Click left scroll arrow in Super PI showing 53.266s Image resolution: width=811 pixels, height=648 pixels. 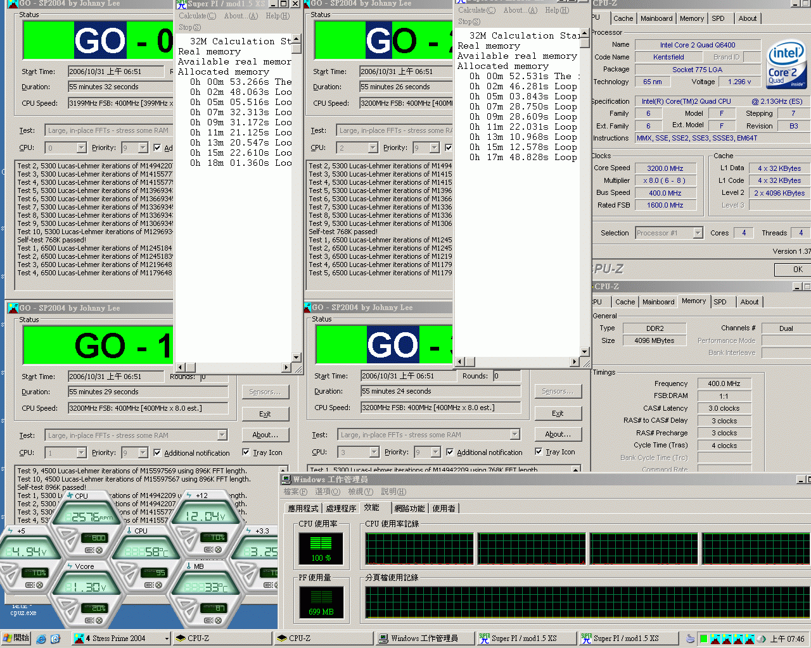click(x=180, y=367)
